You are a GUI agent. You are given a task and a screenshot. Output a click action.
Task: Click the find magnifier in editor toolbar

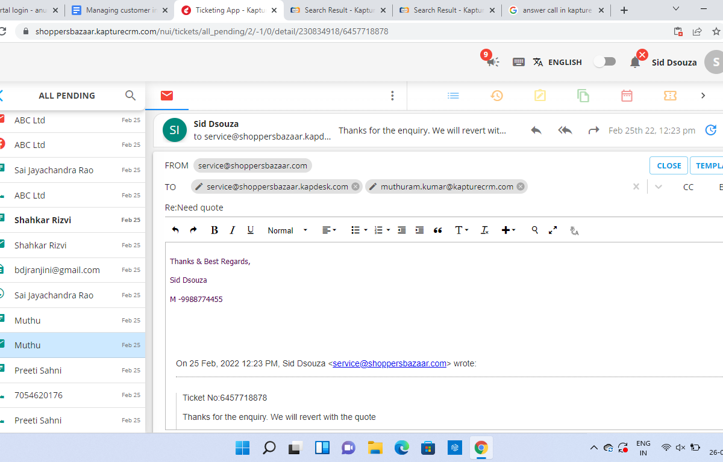[534, 230]
